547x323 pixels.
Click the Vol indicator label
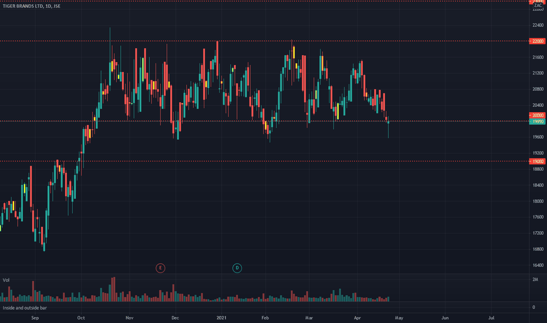(6, 280)
